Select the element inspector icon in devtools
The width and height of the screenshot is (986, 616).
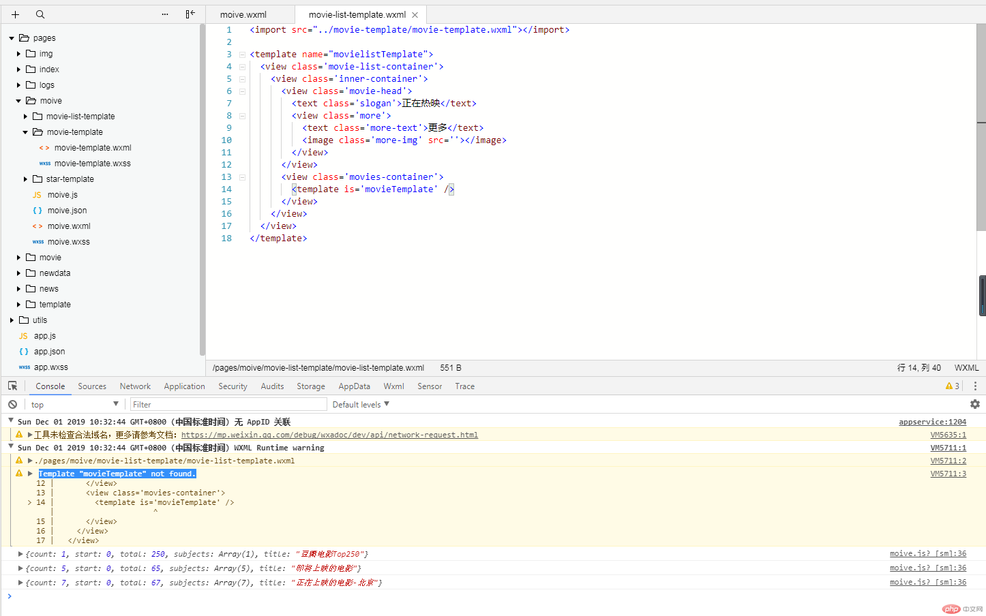[12, 386]
